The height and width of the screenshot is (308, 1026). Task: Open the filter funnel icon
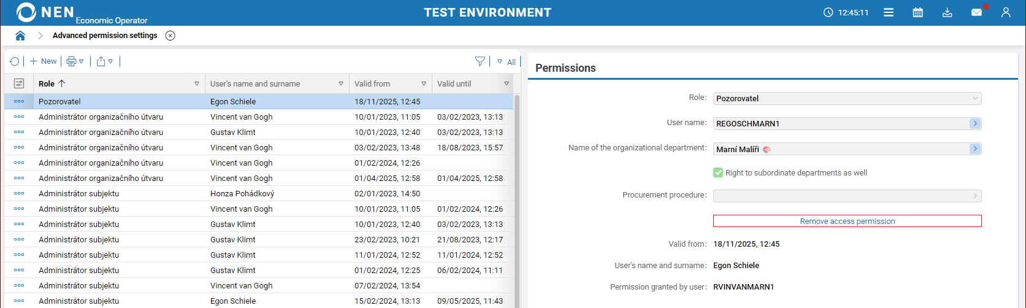point(480,61)
